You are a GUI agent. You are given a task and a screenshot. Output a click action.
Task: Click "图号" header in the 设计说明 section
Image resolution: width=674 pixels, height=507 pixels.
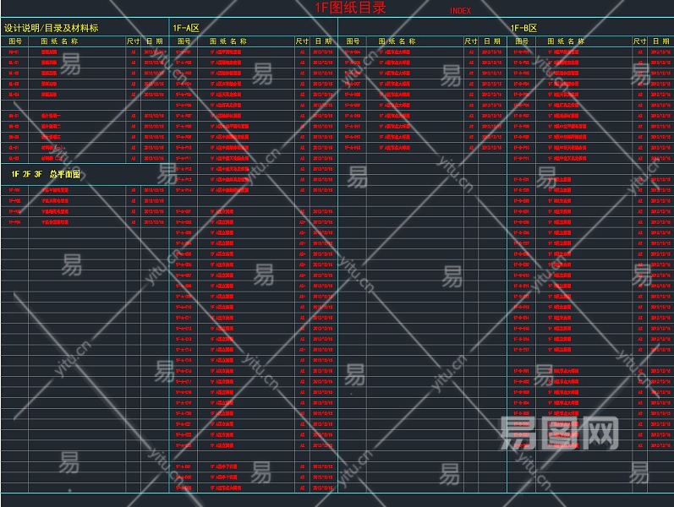(15, 41)
